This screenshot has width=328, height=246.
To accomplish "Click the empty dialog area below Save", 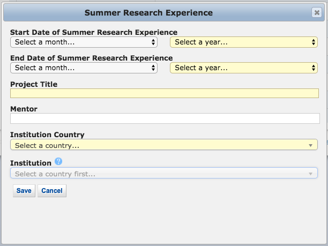I will click(161, 220).
